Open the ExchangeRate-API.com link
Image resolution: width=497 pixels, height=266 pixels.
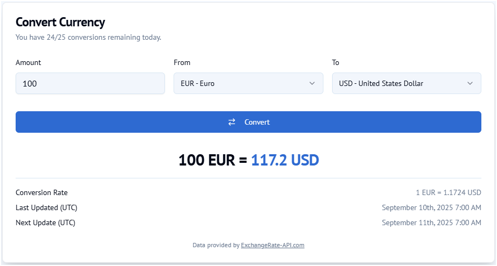tap(273, 245)
